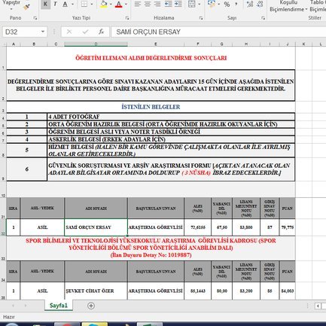Open the font color dropdown arrow
Image resolution: width=326 pixels, height=326 pixels.
[x=126, y=5]
